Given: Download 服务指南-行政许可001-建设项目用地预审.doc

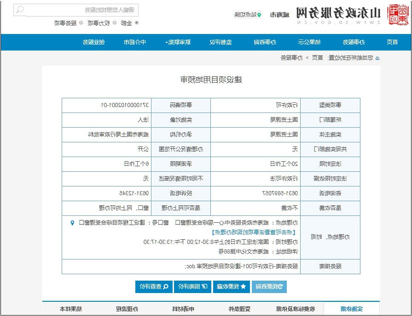Looking at the screenshot, I should [242, 267].
